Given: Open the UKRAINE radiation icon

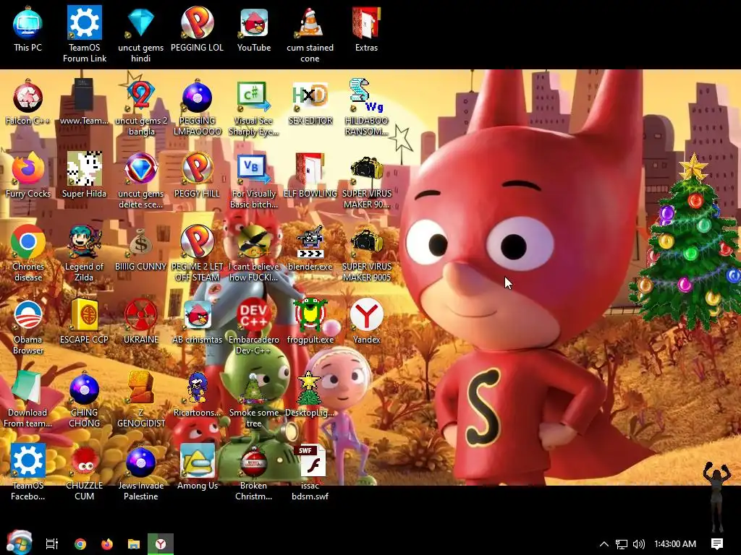Looking at the screenshot, I should pos(141,321).
